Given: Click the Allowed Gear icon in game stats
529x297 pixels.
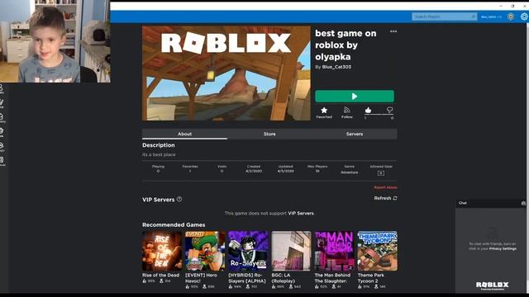Looking at the screenshot, I should pos(381,173).
